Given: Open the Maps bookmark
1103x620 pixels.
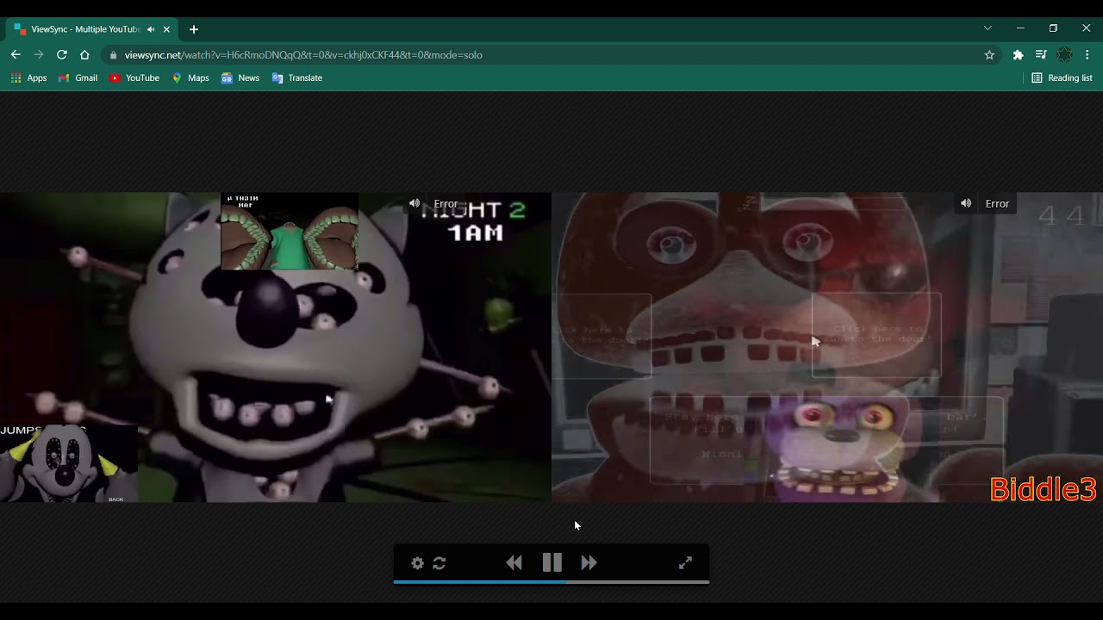Looking at the screenshot, I should [x=190, y=77].
